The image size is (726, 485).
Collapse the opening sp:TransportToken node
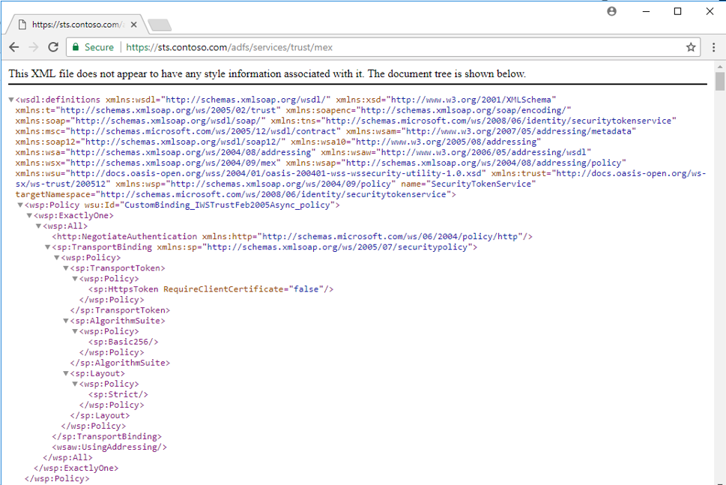coord(66,268)
